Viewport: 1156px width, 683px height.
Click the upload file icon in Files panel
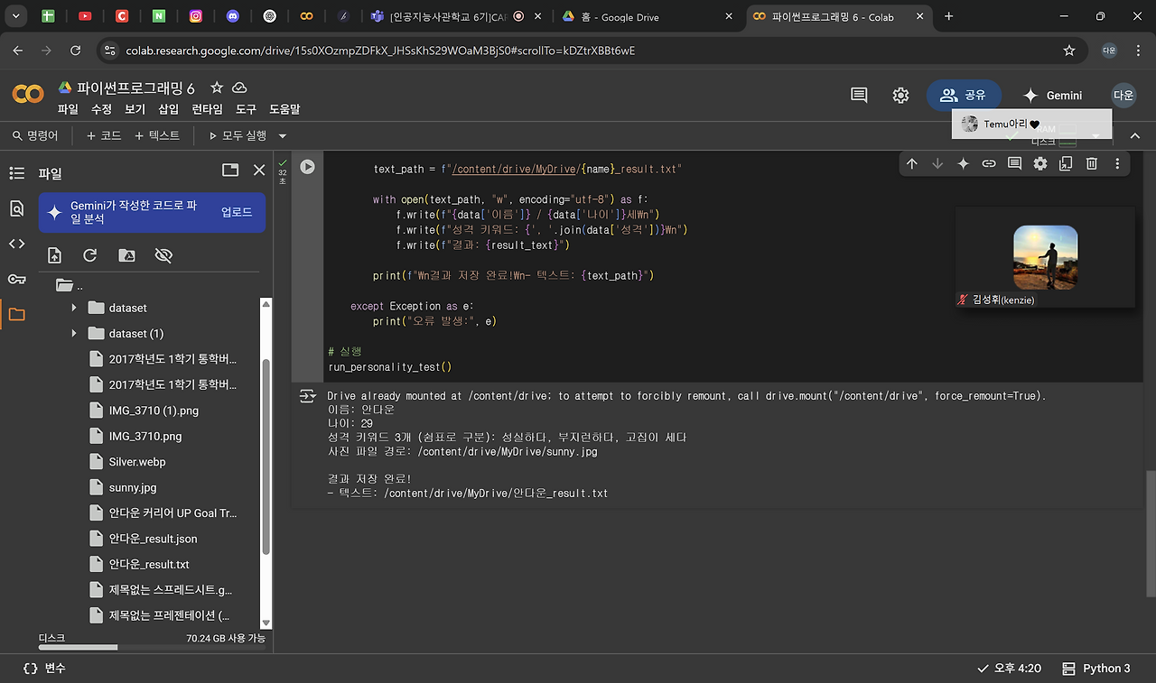pyautogui.click(x=55, y=256)
